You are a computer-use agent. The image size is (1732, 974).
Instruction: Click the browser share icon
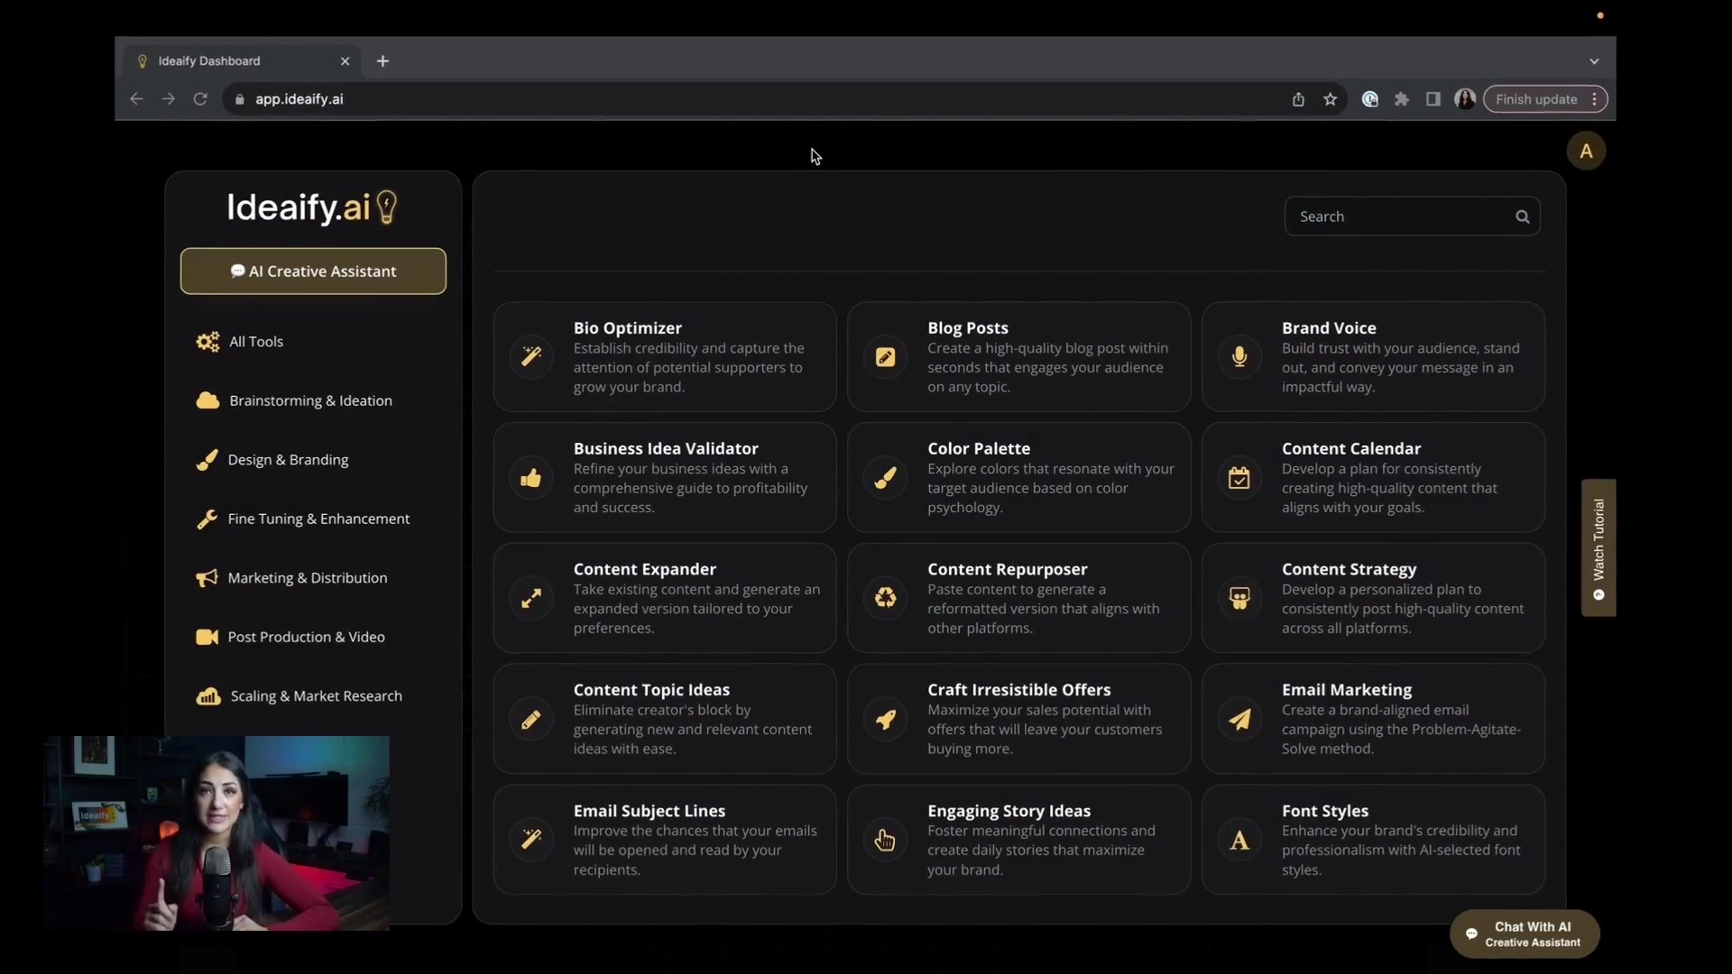[x=1298, y=99]
